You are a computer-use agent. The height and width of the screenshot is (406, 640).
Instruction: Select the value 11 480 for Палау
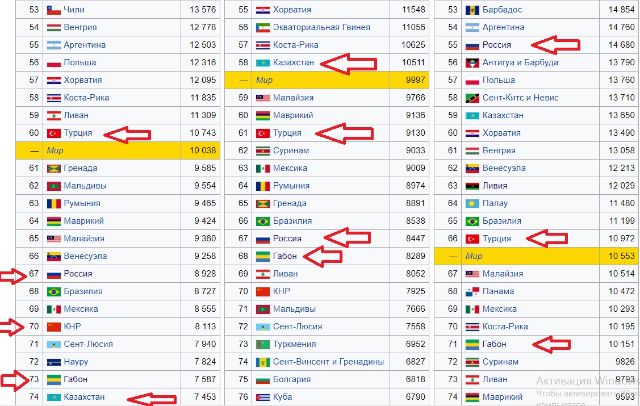point(622,204)
